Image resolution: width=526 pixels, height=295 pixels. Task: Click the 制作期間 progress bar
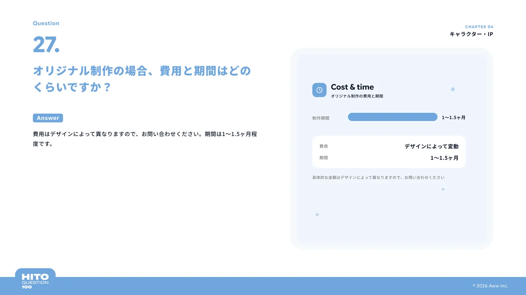coord(393,117)
